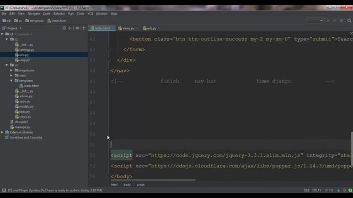Open the tool windows quick access icon
Viewport: 353px width, 198px height.
(x=4, y=190)
